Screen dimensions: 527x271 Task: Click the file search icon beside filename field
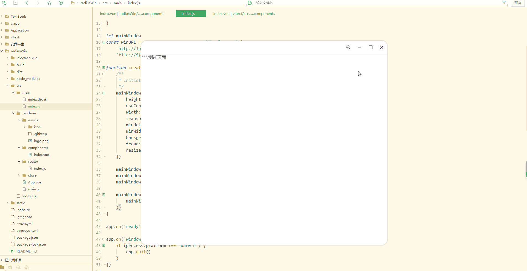tap(250, 3)
